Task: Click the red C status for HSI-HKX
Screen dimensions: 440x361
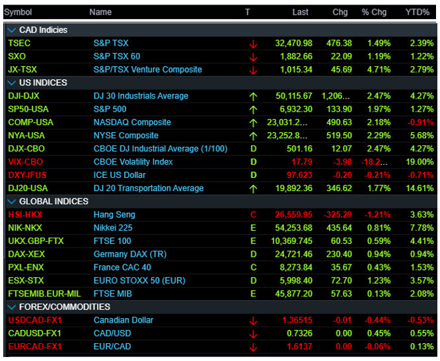Action: [x=253, y=215]
